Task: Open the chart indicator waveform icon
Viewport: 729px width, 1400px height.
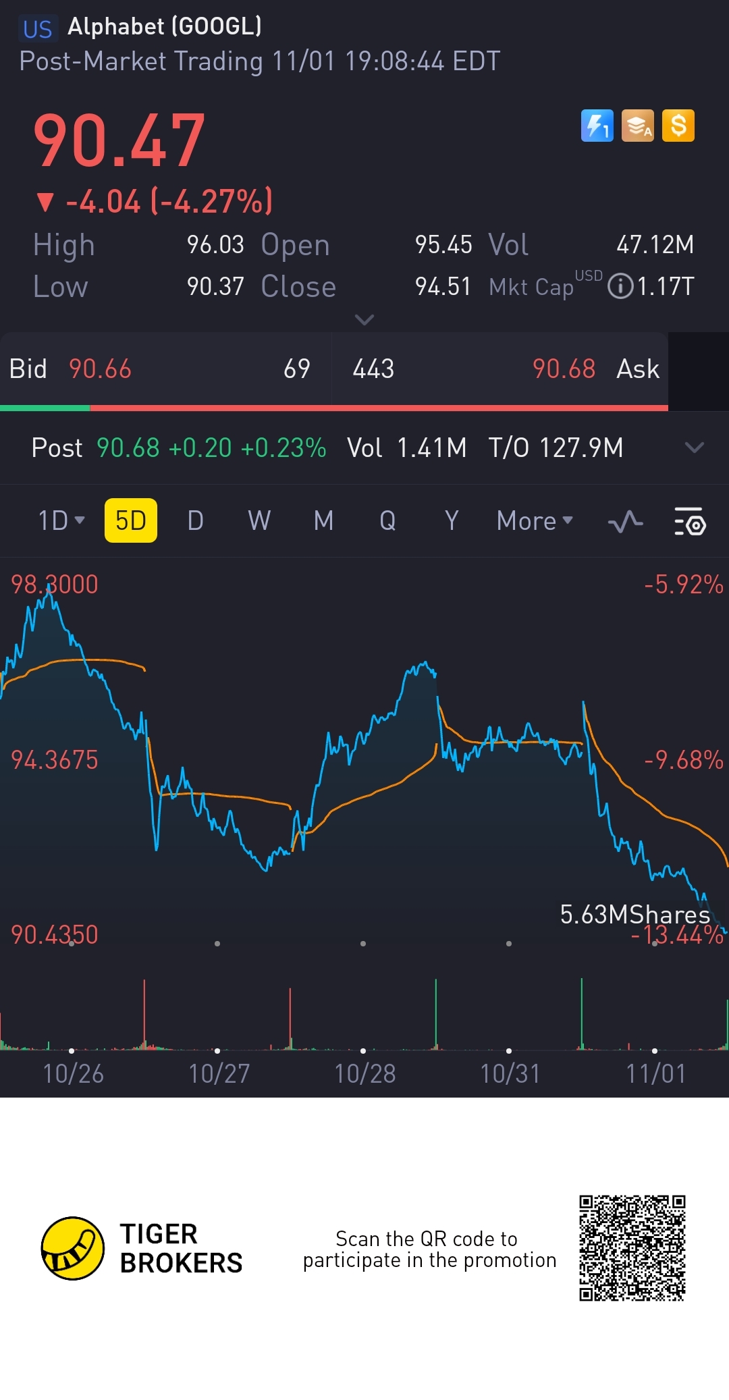Action: (625, 521)
